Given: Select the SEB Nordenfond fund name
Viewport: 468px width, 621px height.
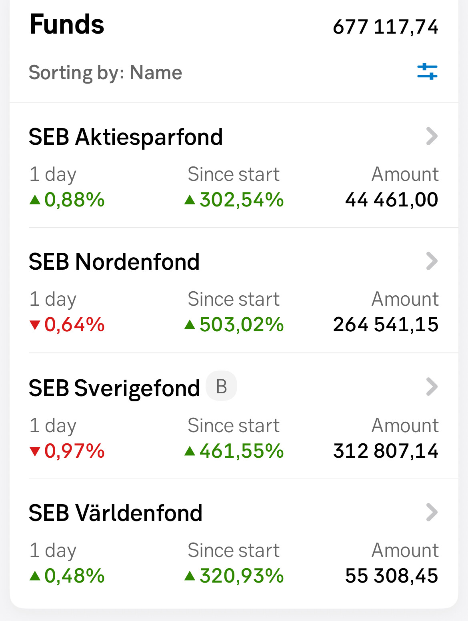Looking at the screenshot, I should (114, 262).
